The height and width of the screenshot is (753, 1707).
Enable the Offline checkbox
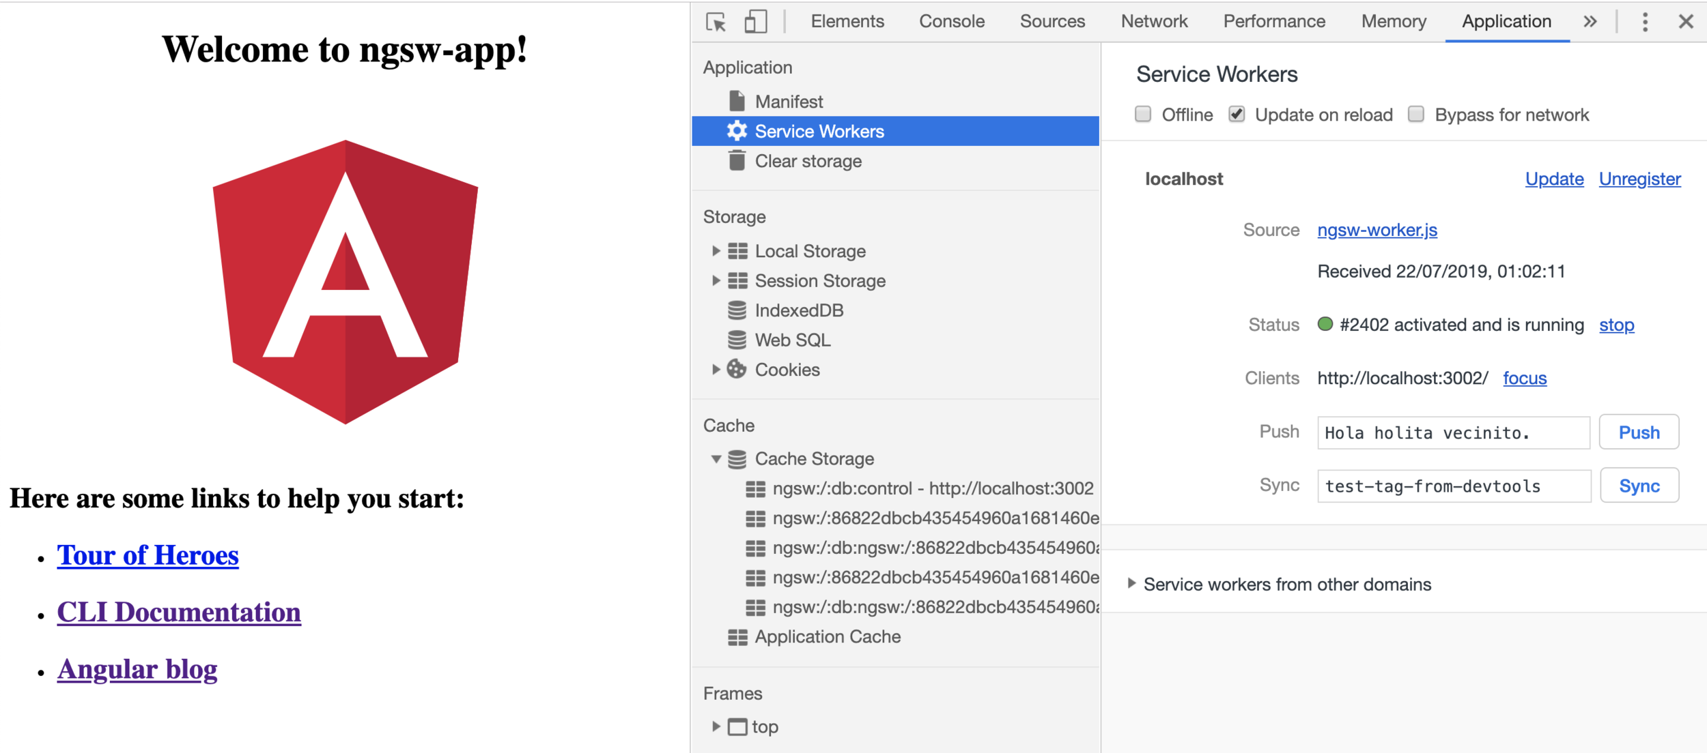click(x=1143, y=114)
